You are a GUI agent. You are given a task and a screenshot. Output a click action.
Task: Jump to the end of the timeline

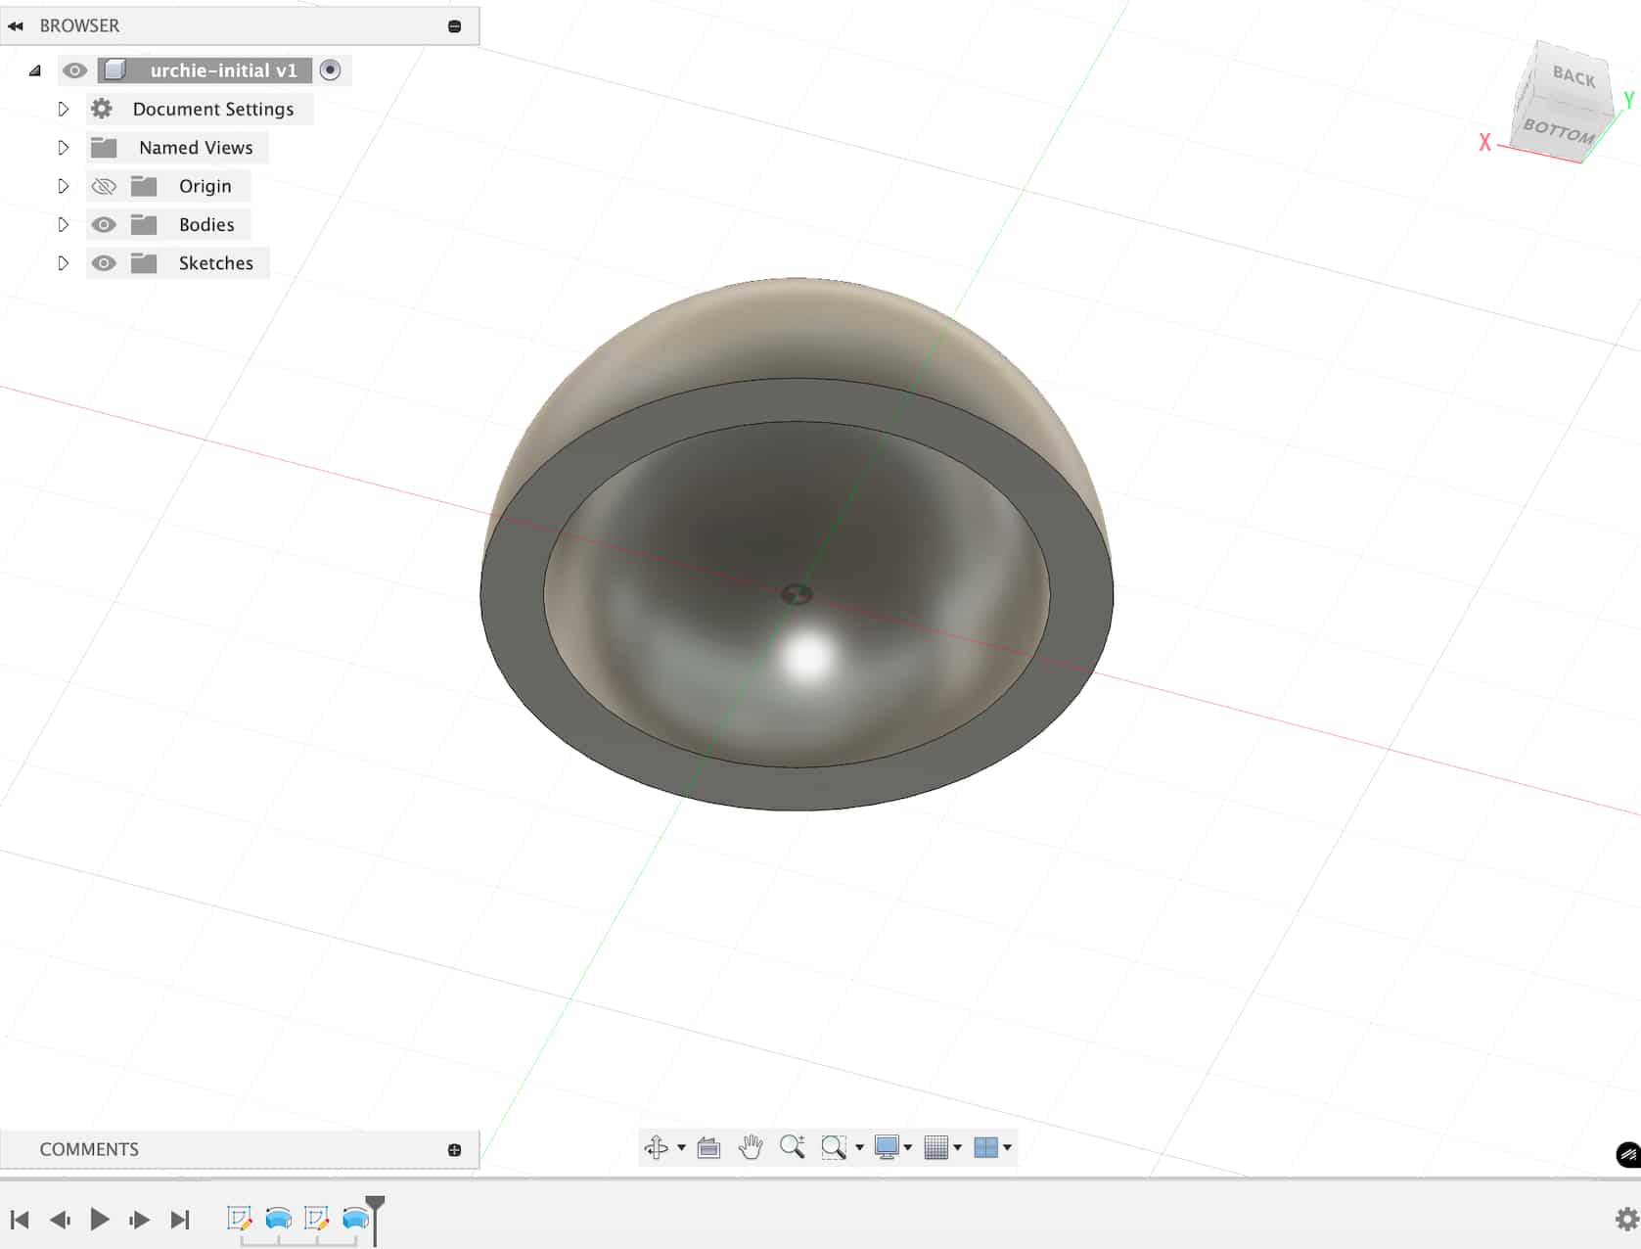coord(180,1220)
